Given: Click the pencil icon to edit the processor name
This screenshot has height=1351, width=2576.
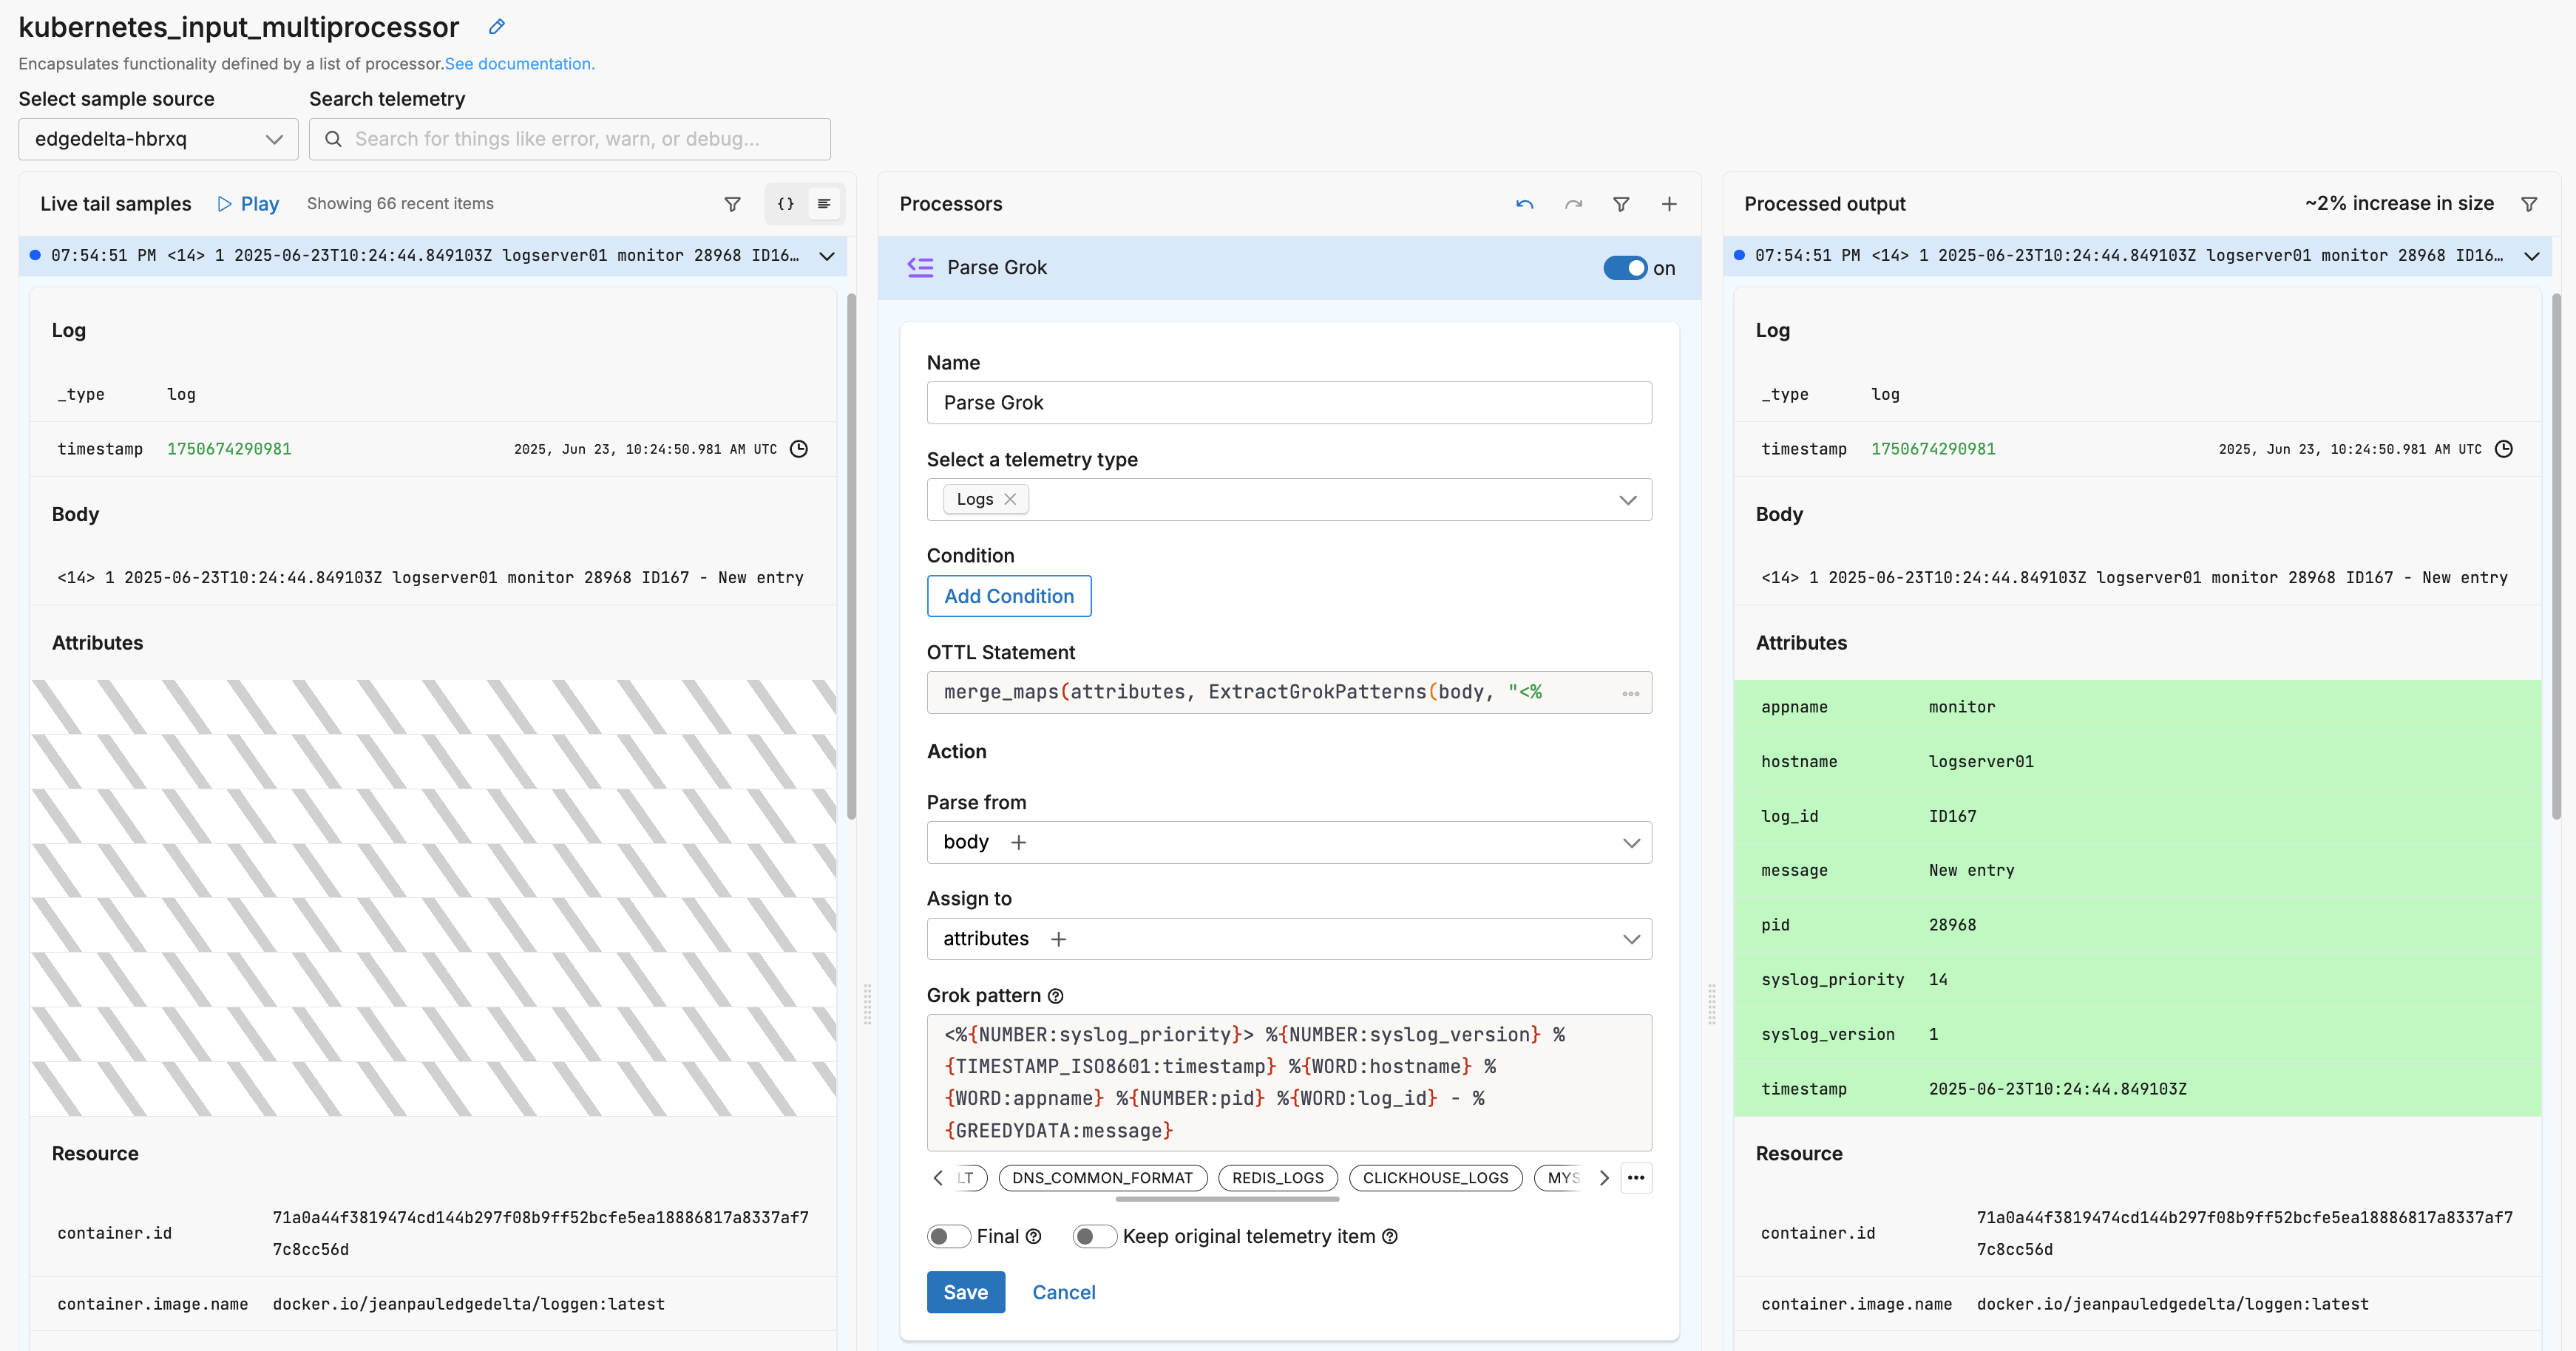Looking at the screenshot, I should click(x=497, y=27).
